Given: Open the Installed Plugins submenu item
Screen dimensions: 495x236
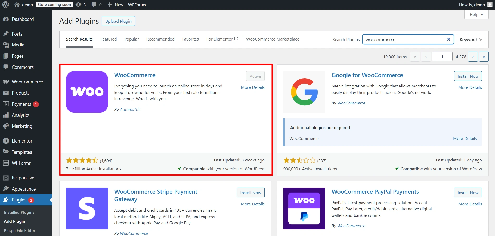Looking at the screenshot, I should 19,212.
